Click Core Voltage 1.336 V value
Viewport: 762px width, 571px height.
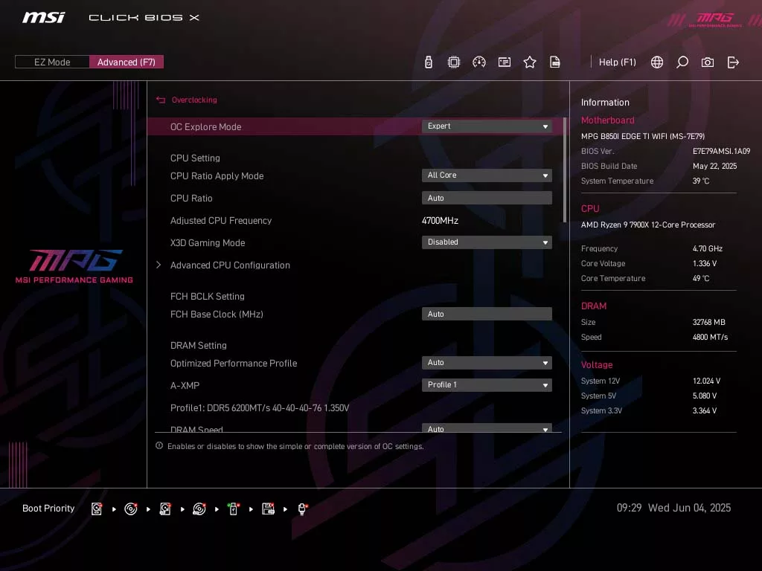705,263
